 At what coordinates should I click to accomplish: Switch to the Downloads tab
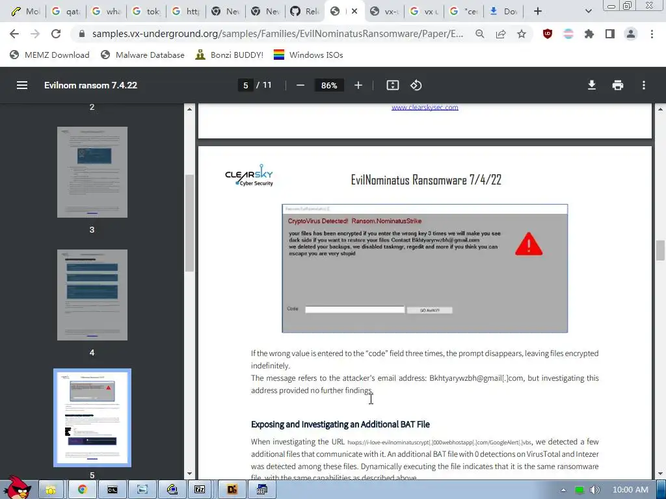point(504,12)
